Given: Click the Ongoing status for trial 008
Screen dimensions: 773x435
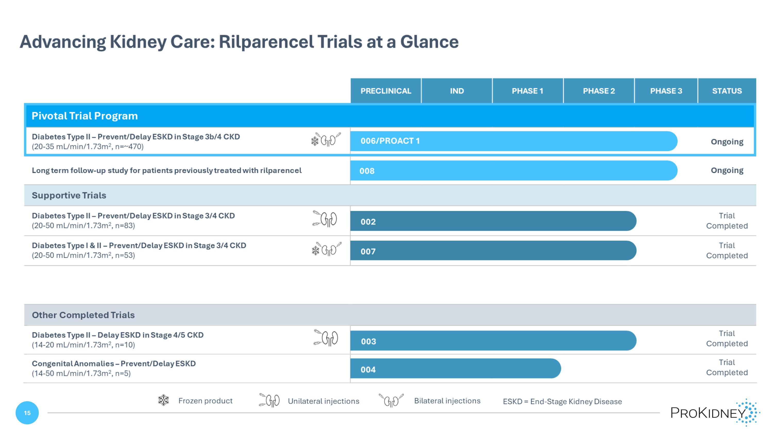Looking at the screenshot, I should click(727, 170).
